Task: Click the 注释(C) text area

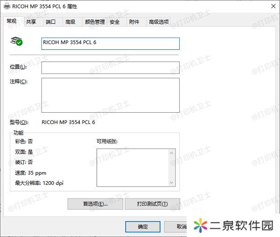Action: pyautogui.click(x=110, y=95)
